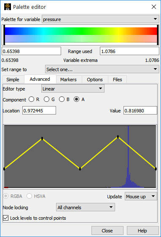Open the Update Mouse up dropdown

(x=141, y=196)
